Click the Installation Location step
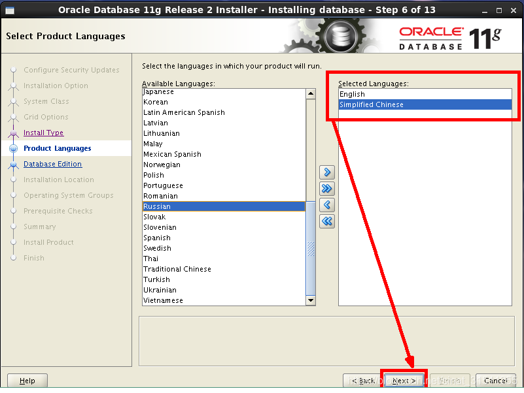This screenshot has width=524, height=393. click(59, 180)
